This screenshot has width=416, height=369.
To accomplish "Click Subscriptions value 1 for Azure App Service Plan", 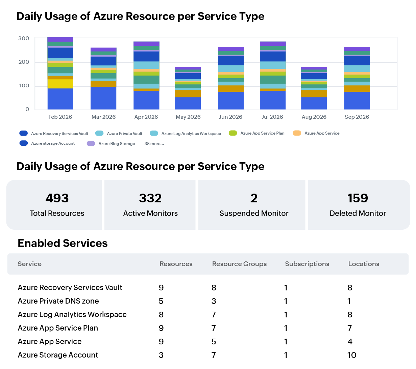I will point(286,328).
